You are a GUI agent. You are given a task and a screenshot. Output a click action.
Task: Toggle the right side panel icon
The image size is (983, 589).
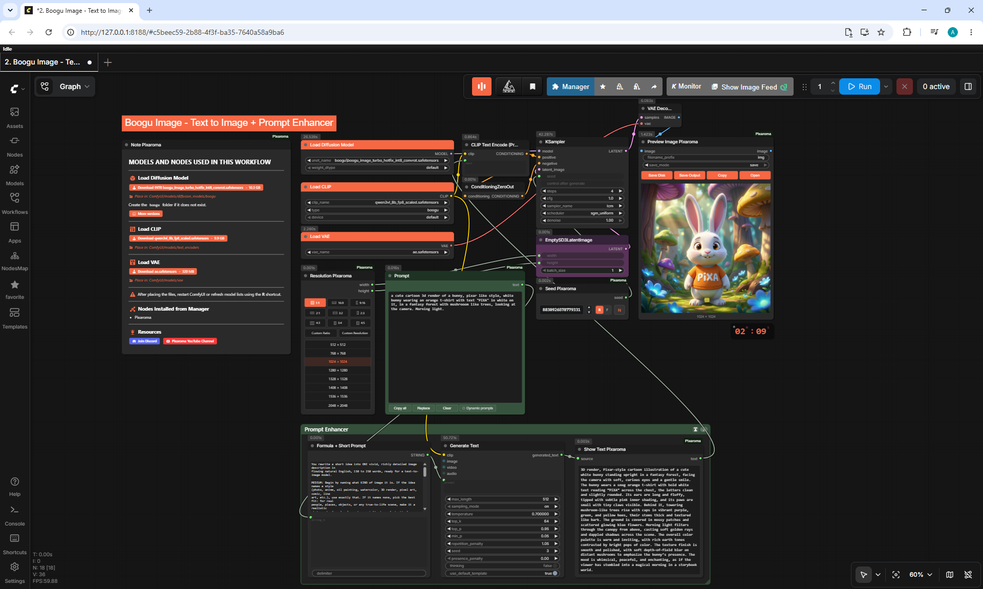(x=968, y=86)
